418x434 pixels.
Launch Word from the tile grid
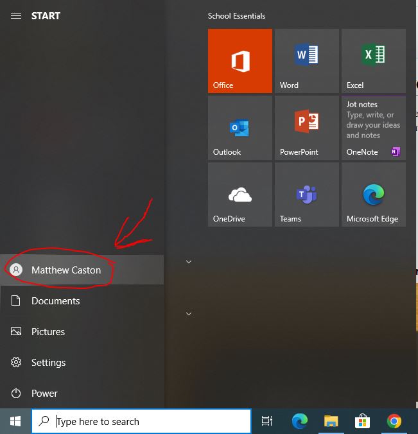click(307, 61)
